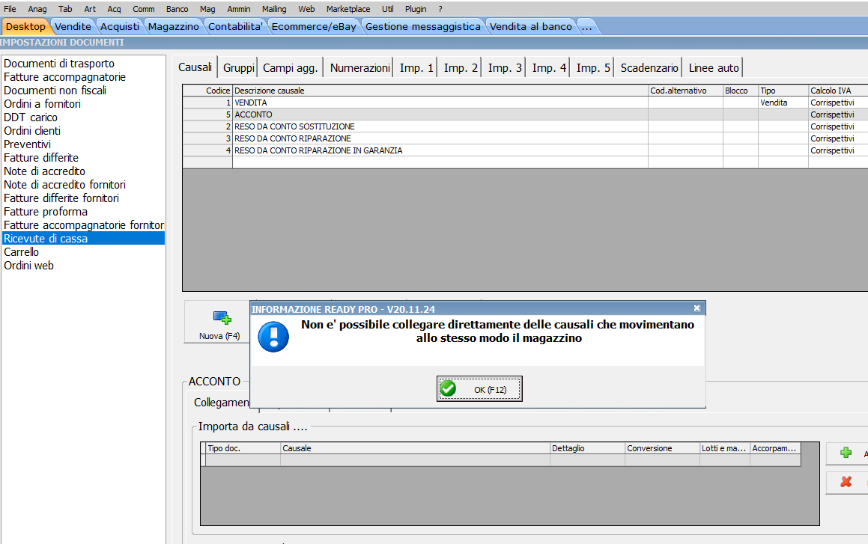This screenshot has height=544, width=868.
Task: Open the Acq menu
Action: [114, 9]
